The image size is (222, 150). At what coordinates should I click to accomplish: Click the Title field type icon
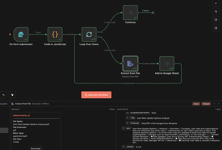coord(128,118)
